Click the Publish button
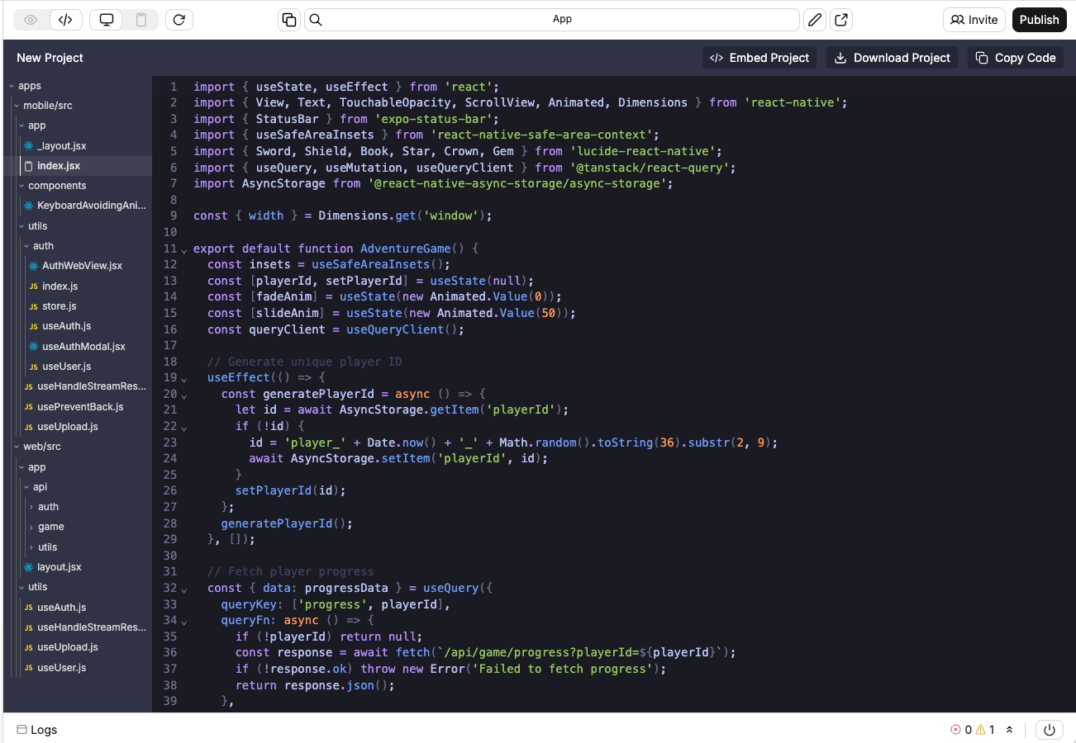The height and width of the screenshot is (743, 1076). (1039, 20)
